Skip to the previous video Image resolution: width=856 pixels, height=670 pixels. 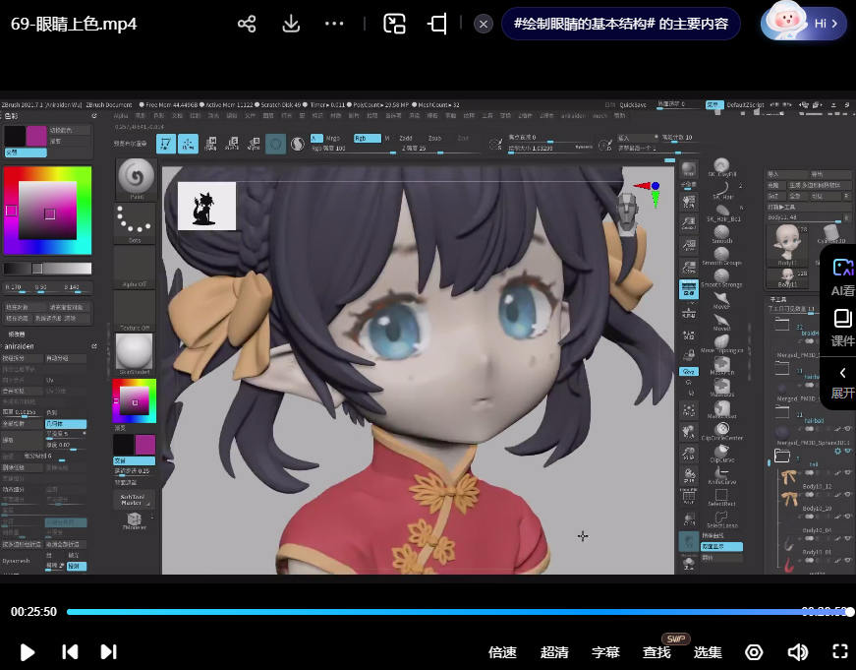click(x=70, y=651)
